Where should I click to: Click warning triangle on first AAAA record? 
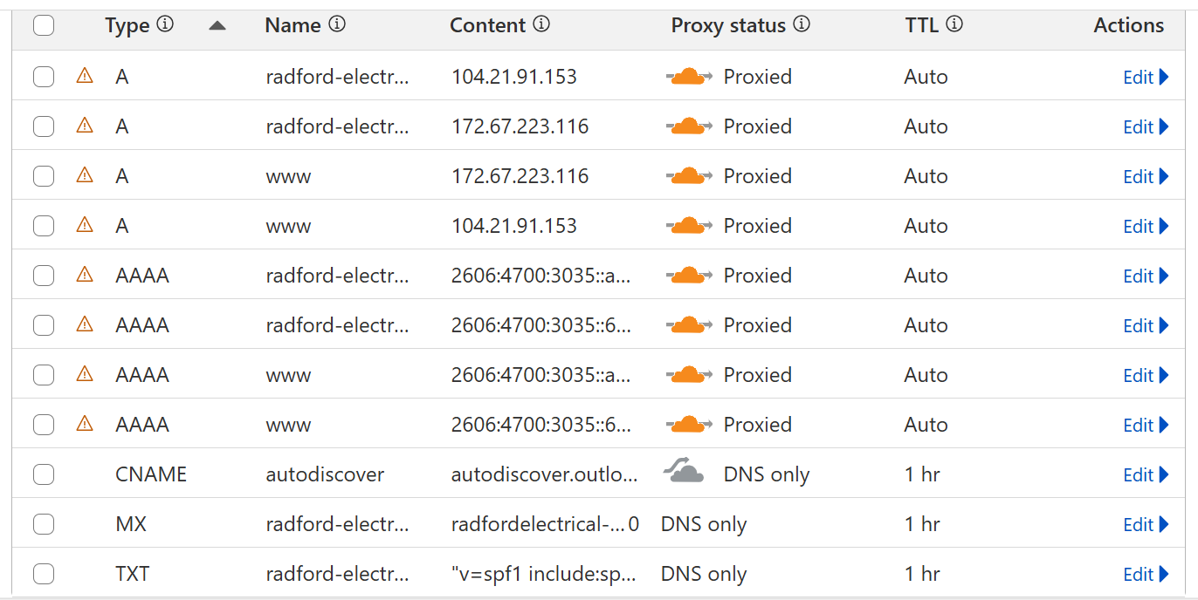point(85,275)
